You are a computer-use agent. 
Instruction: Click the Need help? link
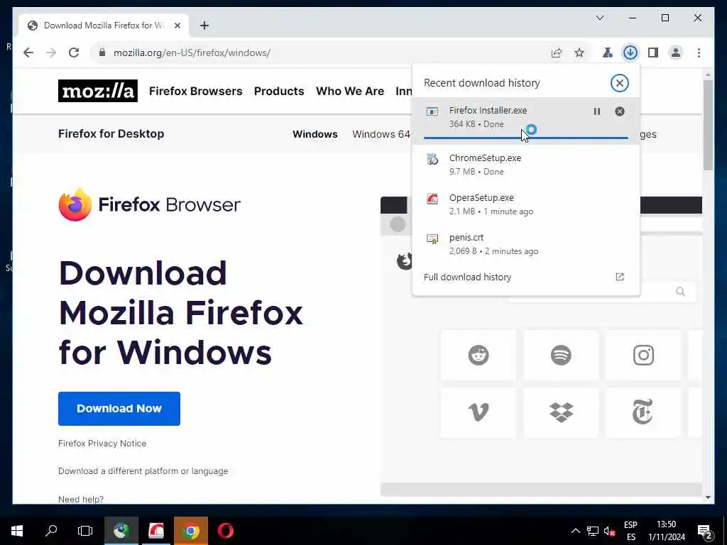[81, 499]
